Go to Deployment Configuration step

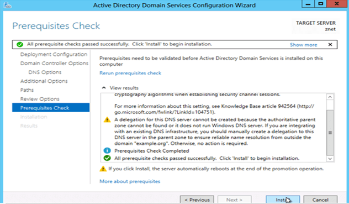click(54, 54)
